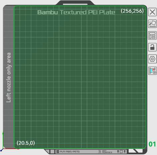Screen dimensions: 157x155
Task: Select plate number 01 label
Action: click(x=152, y=144)
